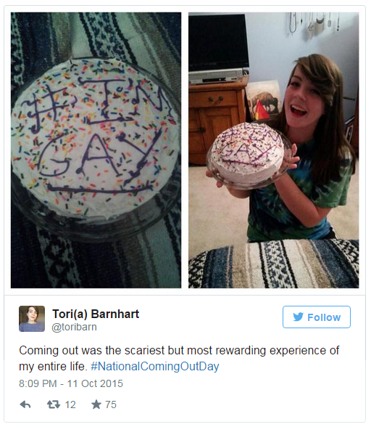
Task: Click the reply arrow icon
Action: (x=25, y=404)
